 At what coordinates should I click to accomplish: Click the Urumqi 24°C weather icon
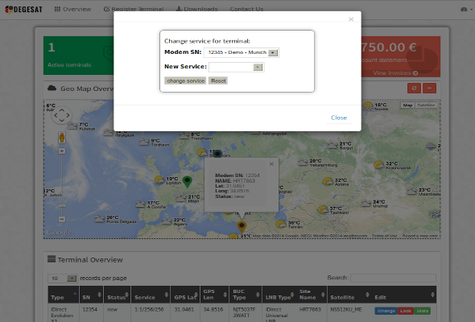coord(366,203)
